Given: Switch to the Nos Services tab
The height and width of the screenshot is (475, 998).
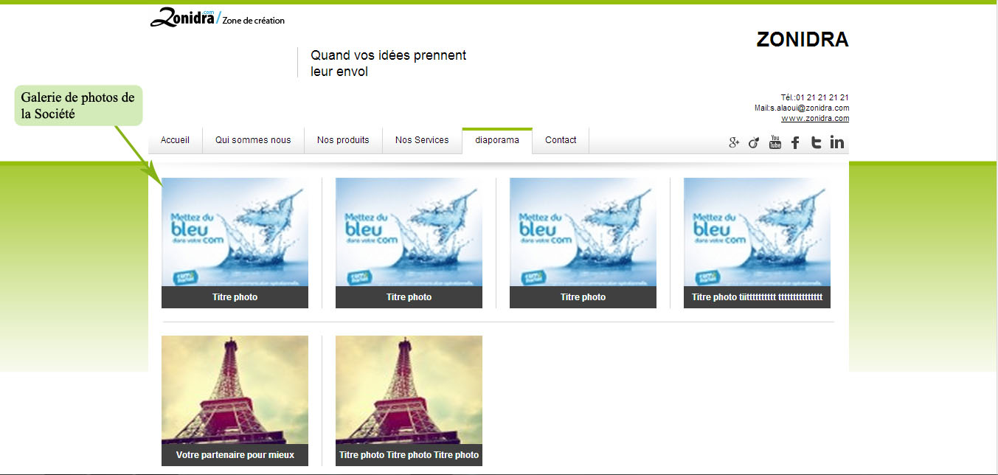Looking at the screenshot, I should click(x=422, y=140).
